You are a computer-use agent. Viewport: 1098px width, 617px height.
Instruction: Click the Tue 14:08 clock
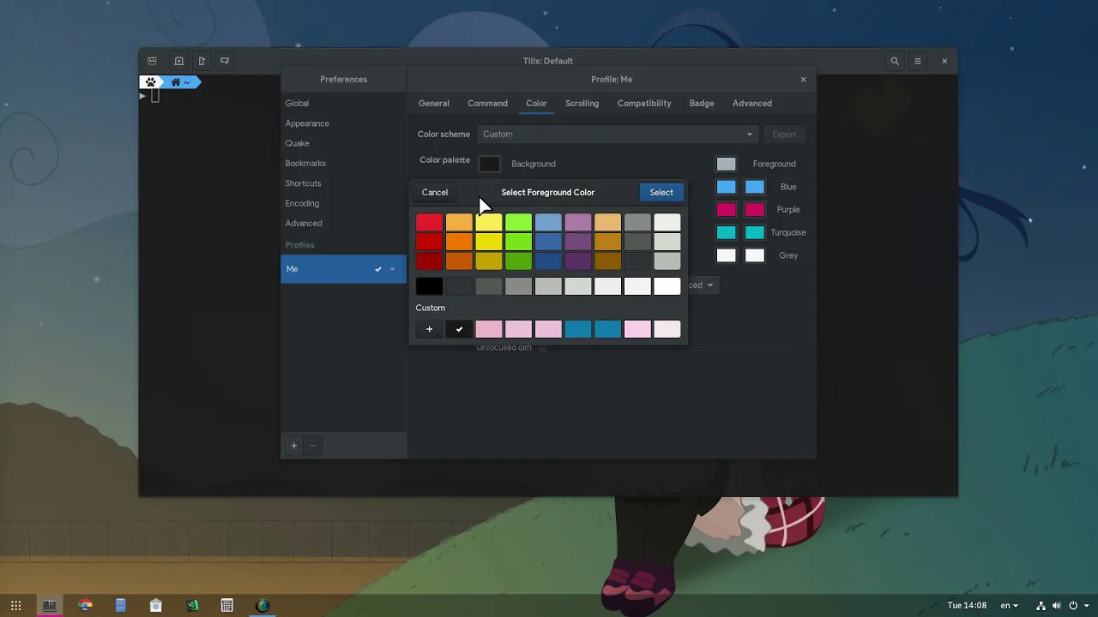point(967,605)
